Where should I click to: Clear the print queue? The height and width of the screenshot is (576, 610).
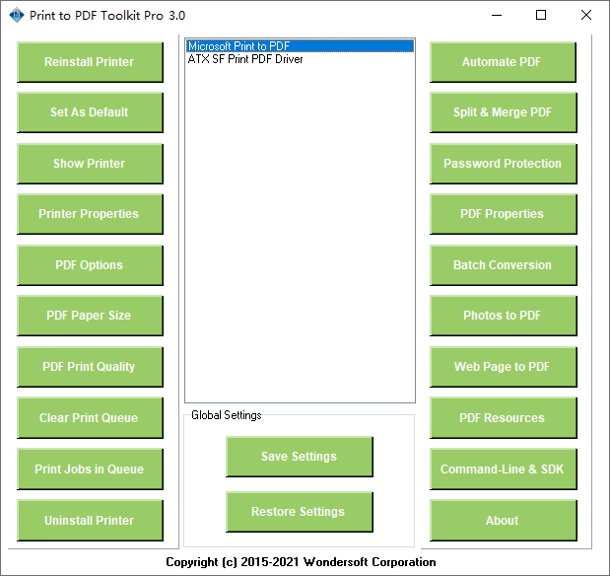coord(90,418)
